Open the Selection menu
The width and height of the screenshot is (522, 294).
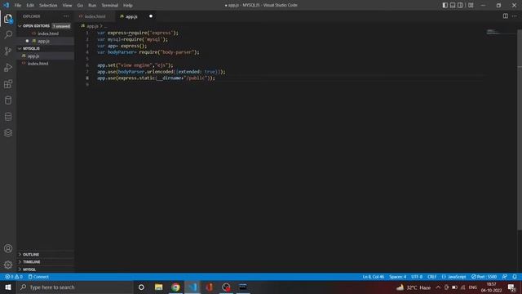[x=48, y=6]
